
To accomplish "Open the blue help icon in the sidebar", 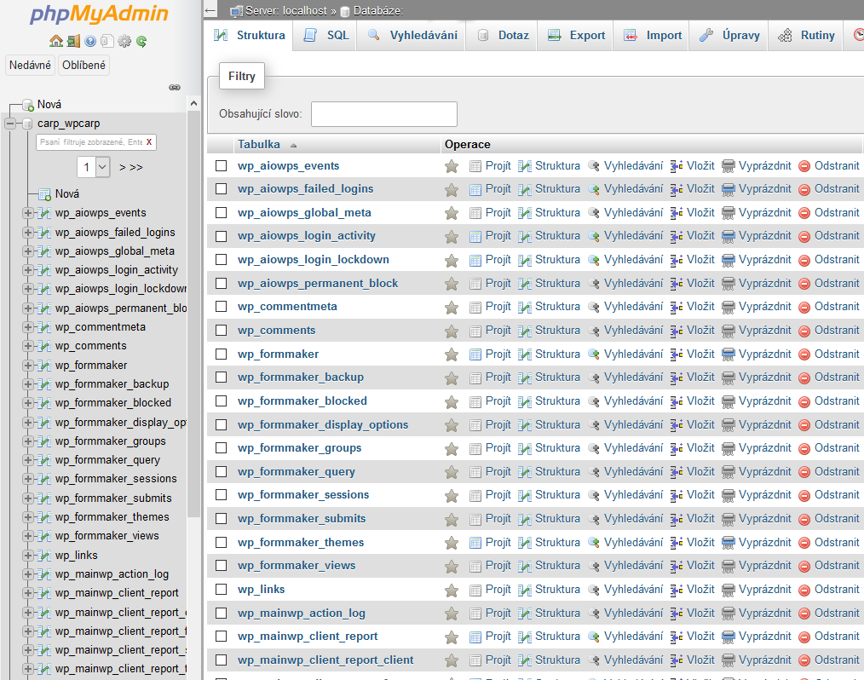I will click(x=90, y=42).
